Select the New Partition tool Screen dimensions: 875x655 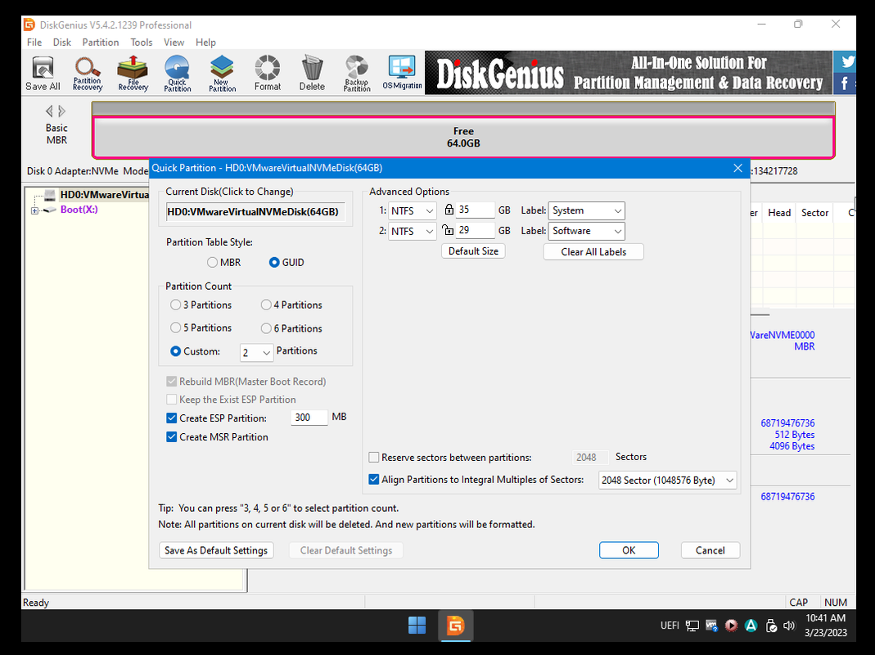(x=222, y=73)
